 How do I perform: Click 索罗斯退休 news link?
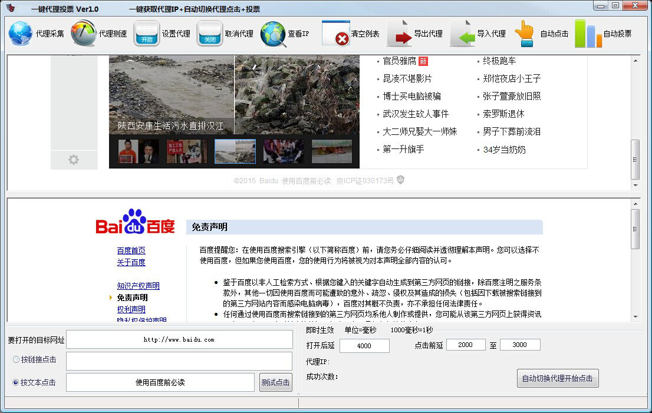503,114
